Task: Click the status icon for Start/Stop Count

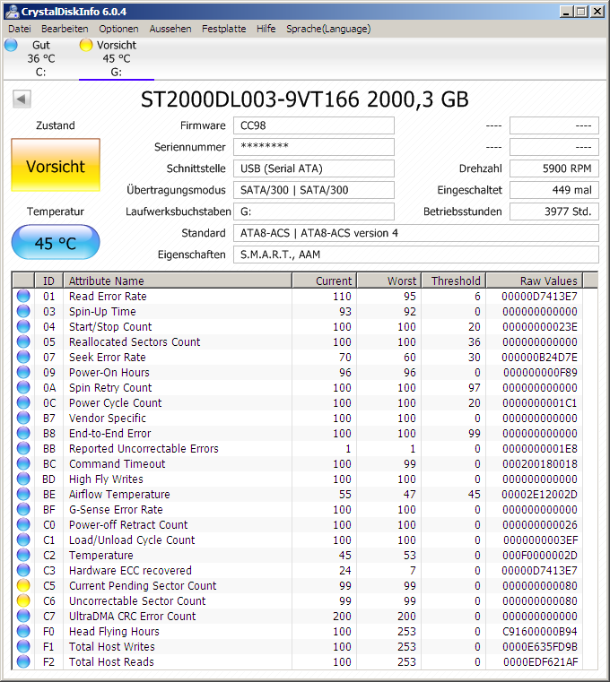Action: (x=23, y=326)
